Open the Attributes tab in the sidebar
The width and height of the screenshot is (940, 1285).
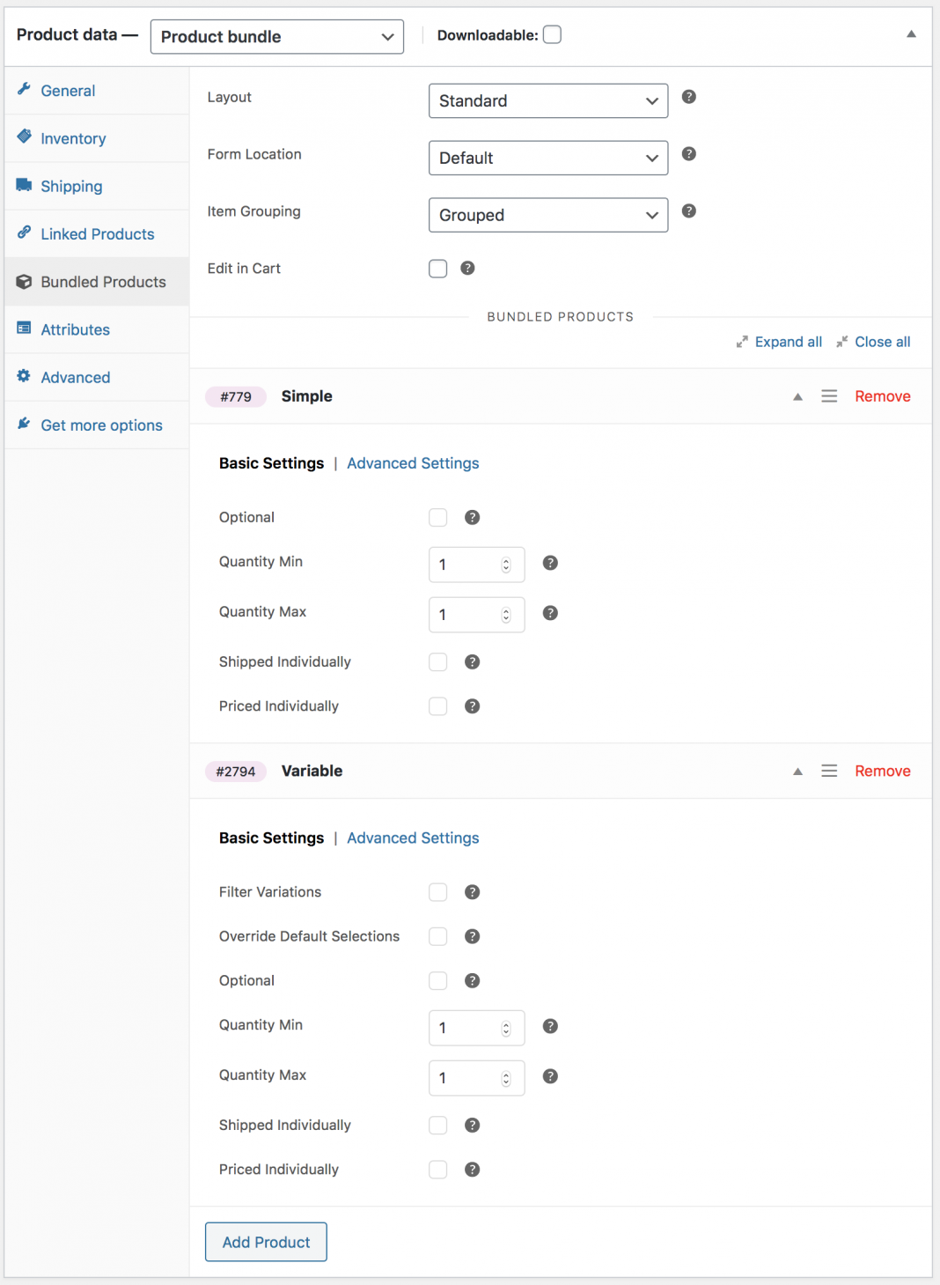[26, 328]
